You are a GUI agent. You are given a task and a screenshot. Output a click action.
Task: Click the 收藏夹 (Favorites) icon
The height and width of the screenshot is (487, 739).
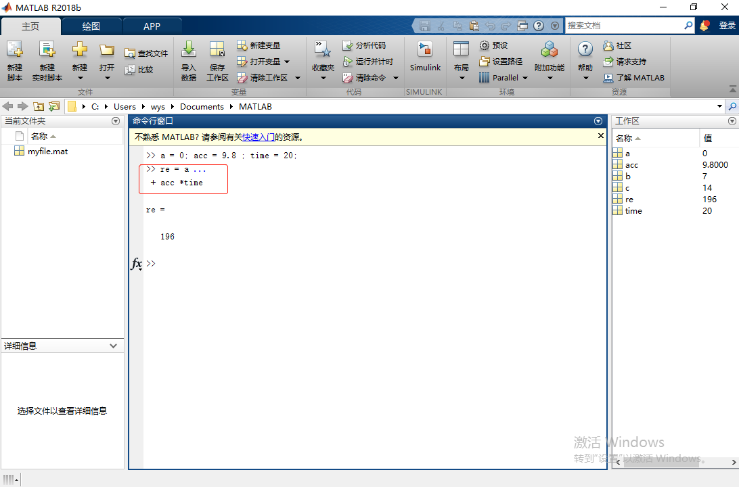point(323,49)
